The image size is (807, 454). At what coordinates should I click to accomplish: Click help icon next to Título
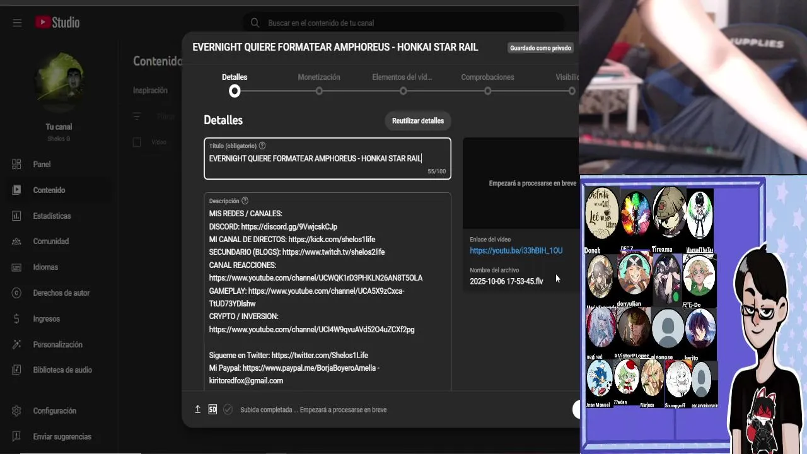(x=262, y=146)
